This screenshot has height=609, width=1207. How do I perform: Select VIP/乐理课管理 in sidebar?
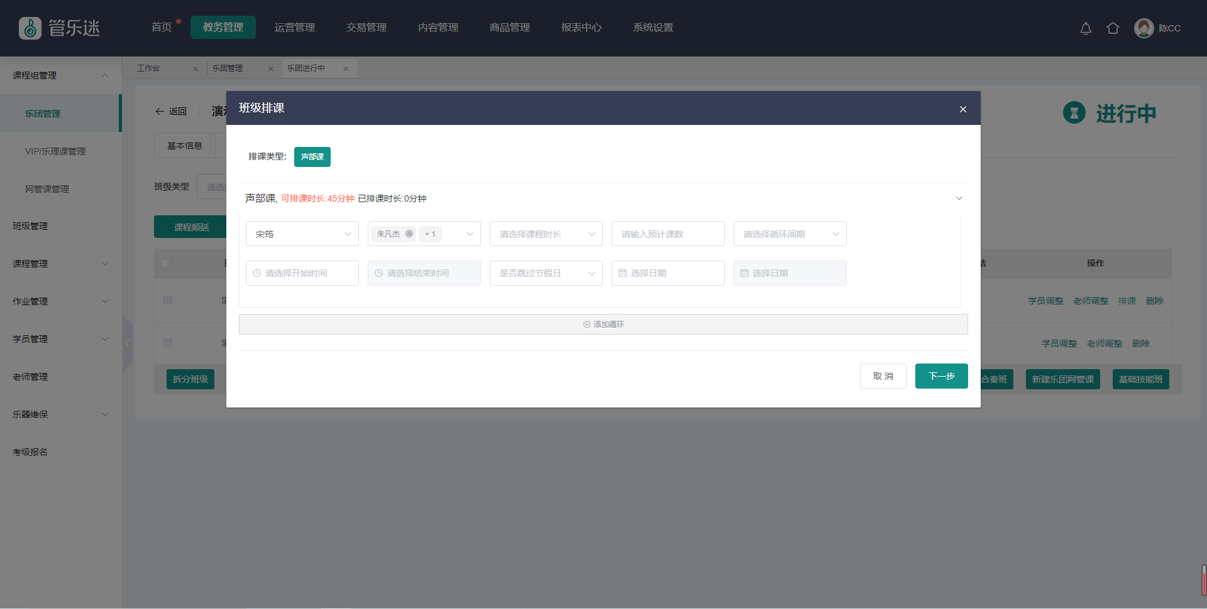(55, 151)
